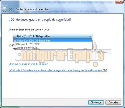
Task: Click the DVD drive icon for Unidad de DVD RW
Action: (x=15, y=44)
